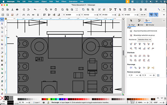Click the Print document icon
Image resolution: width=167 pixels, height=105 pixels.
[17, 9]
